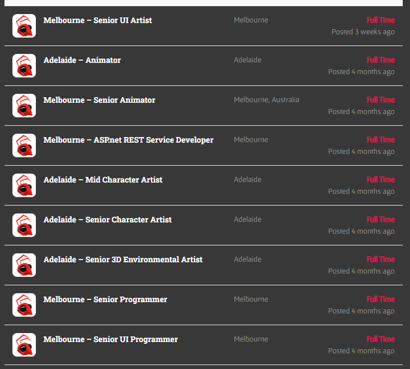Open the Melbourne – Senior Programmer listing
This screenshot has width=410, height=369.
pos(105,299)
